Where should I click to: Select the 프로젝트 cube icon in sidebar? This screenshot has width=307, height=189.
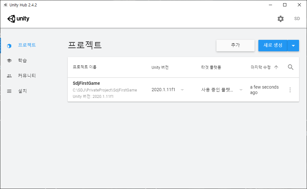[x=9, y=46]
